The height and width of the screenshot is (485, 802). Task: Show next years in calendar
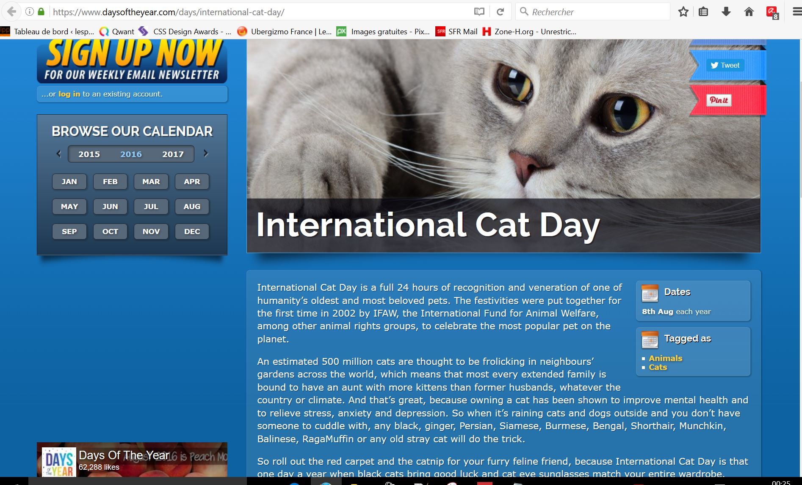[206, 154]
